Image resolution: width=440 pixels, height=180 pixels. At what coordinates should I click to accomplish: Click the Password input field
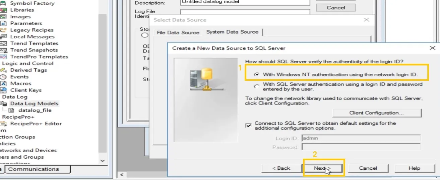(361, 147)
